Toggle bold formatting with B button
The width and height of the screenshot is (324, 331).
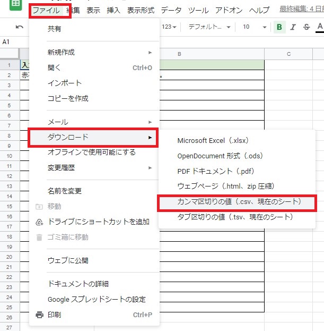pos(279,27)
